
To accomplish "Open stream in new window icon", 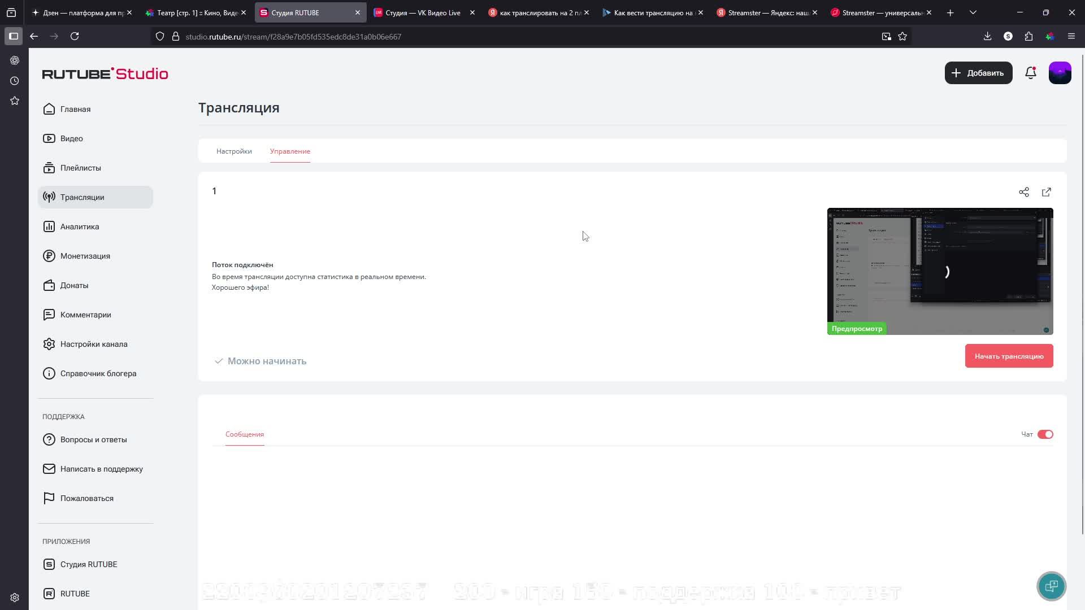I will [1046, 192].
